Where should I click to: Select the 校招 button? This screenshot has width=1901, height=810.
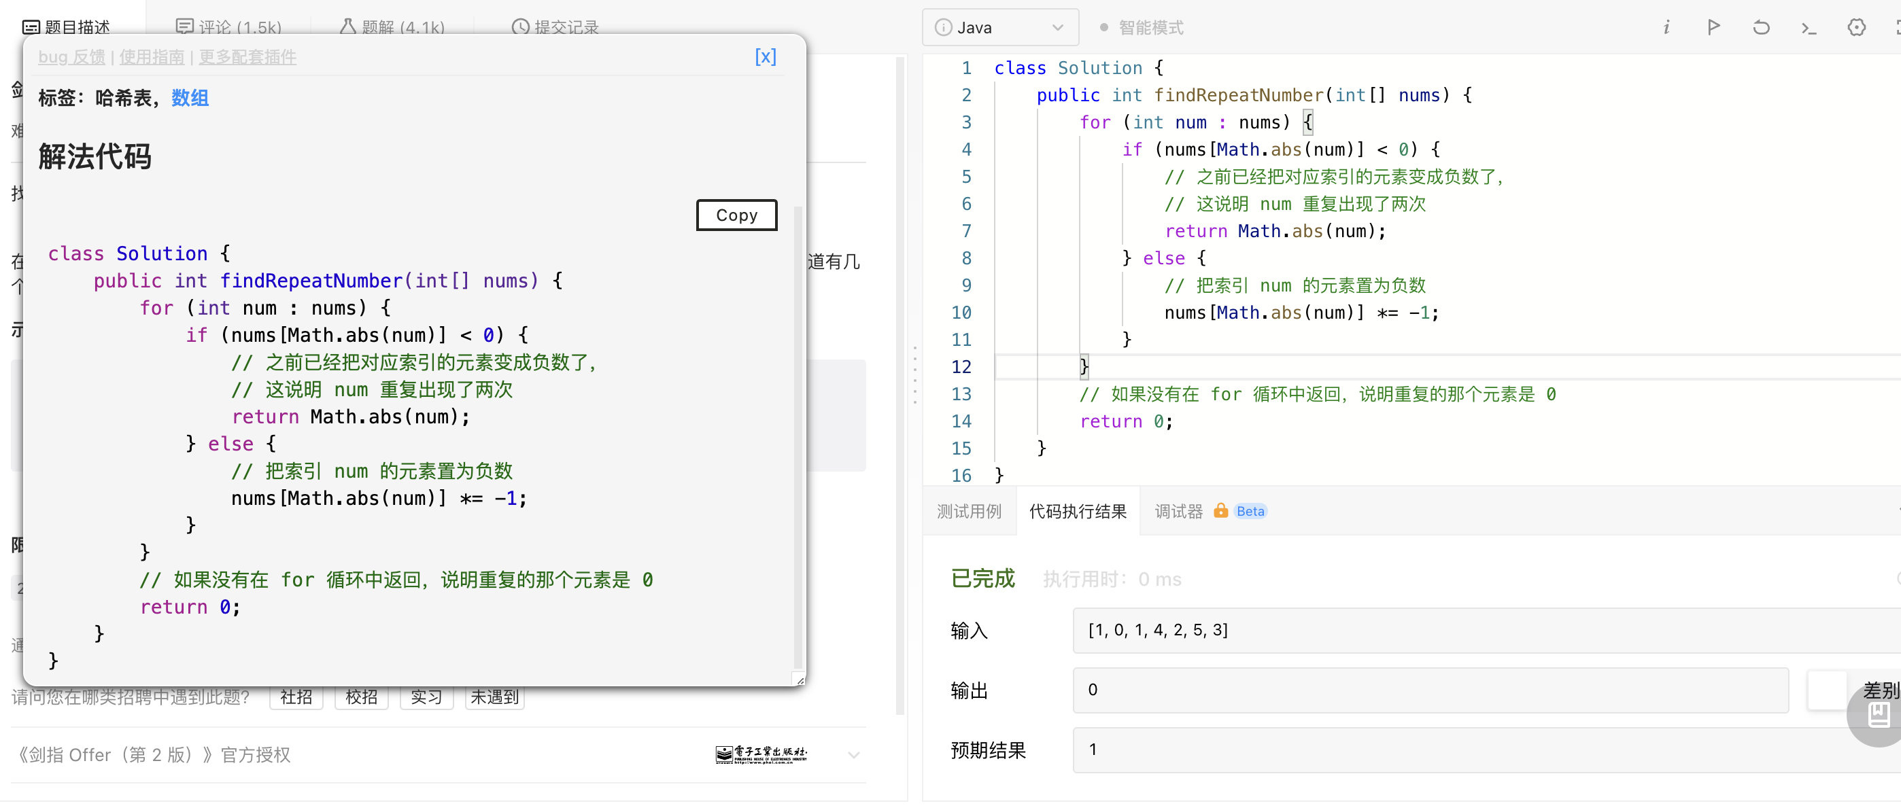362,697
